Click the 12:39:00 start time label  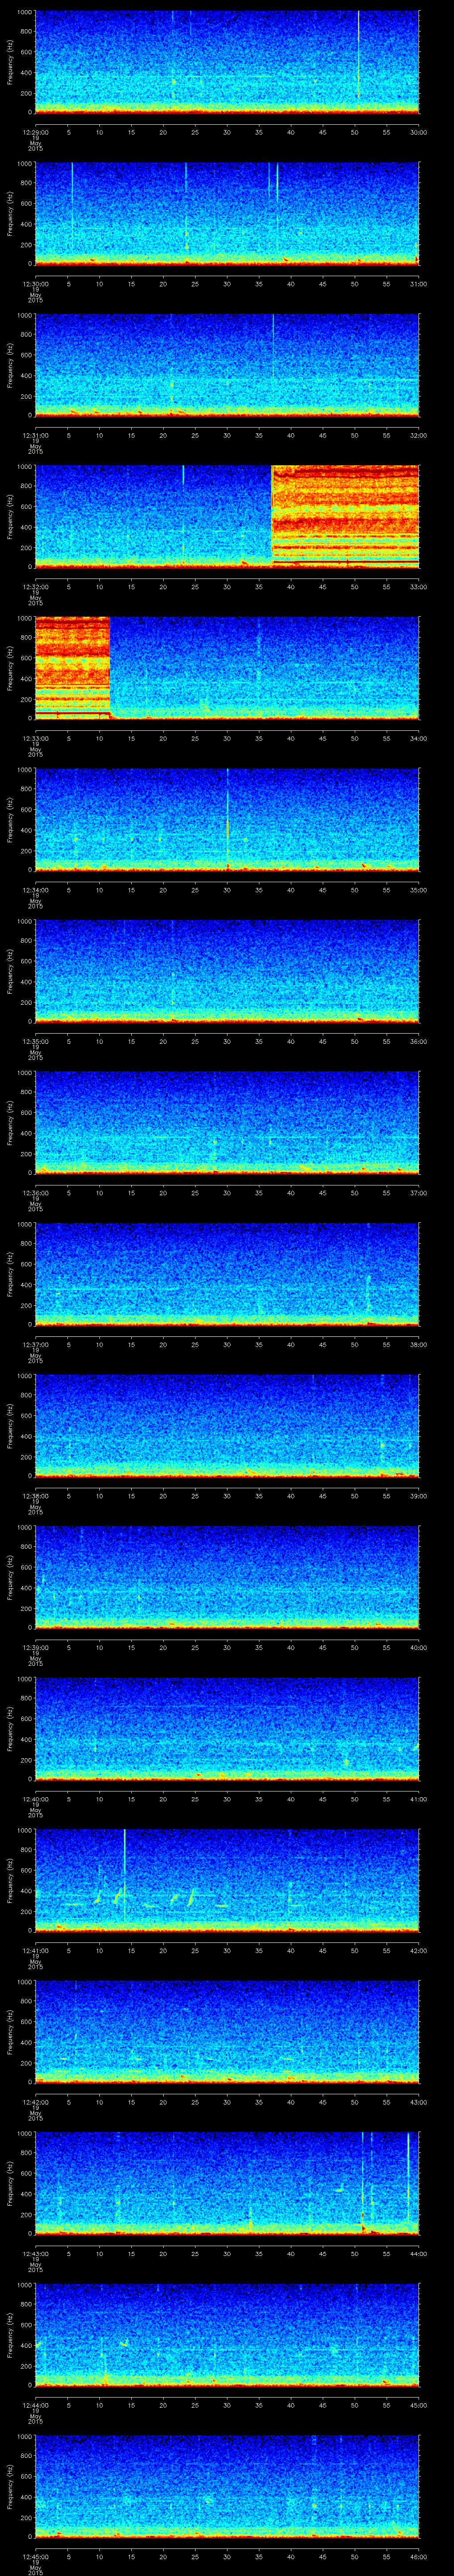pyautogui.click(x=35, y=1647)
